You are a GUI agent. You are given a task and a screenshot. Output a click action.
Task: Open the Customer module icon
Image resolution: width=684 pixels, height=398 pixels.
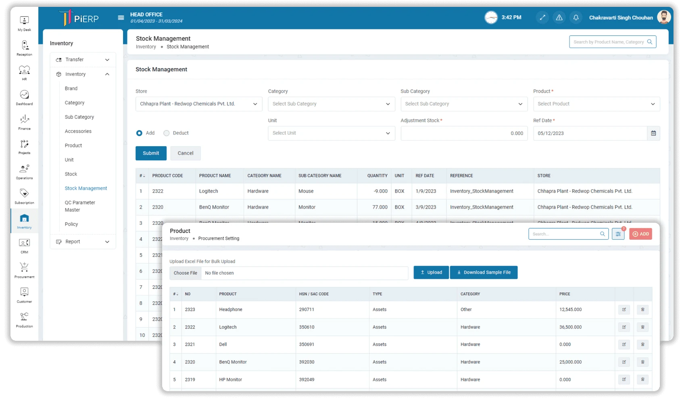24,295
